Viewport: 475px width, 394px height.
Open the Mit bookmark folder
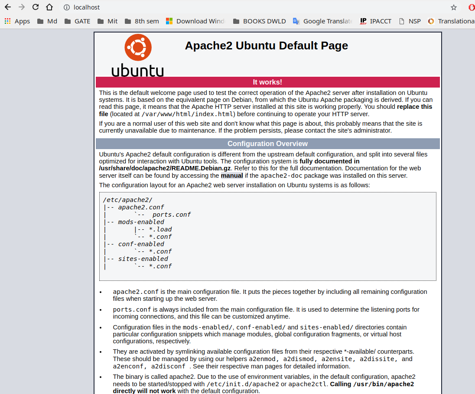click(x=107, y=21)
